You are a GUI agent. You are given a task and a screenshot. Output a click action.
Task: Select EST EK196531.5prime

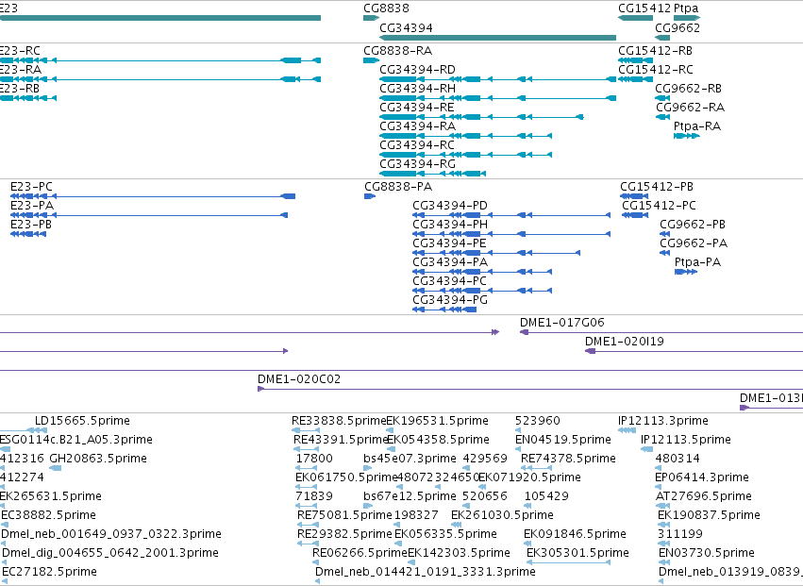coord(437,421)
